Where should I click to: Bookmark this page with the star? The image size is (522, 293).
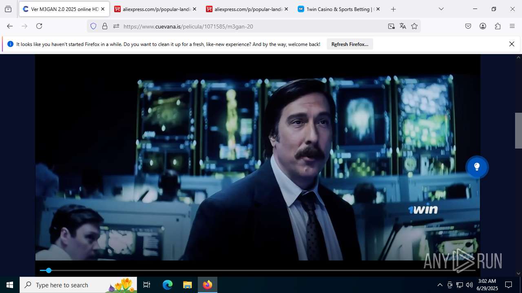[414, 26]
